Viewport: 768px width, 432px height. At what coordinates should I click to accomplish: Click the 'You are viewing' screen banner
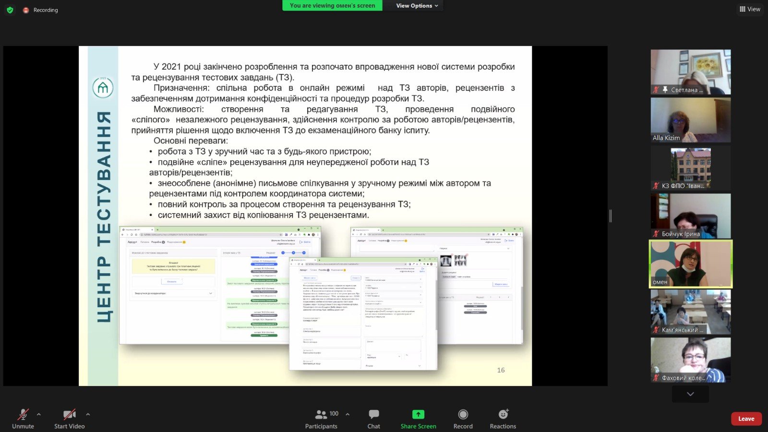(332, 6)
